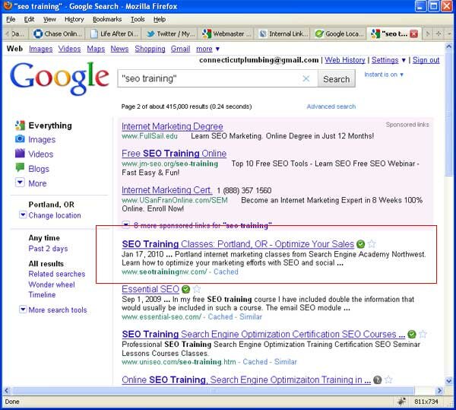This screenshot has width=456, height=410.
Task: Click the Everything filter icon in sidebar
Action: (x=20, y=126)
